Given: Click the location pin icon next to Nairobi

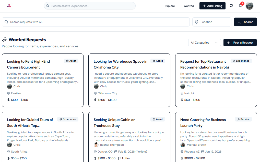Looking at the screenshot, I should [181, 93].
